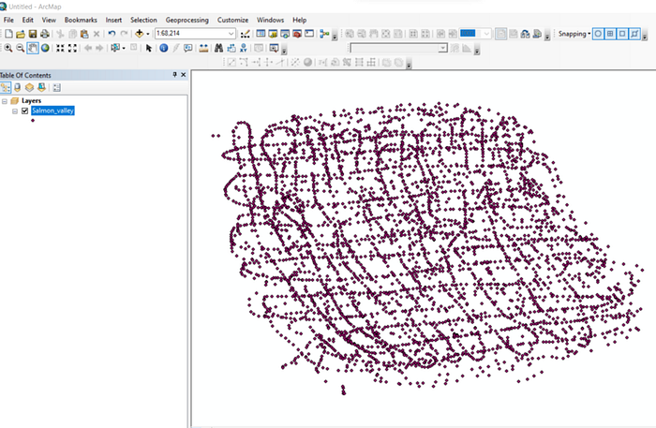Open Create Viewer Window tool
The image size is (656, 428).
[x=274, y=48]
